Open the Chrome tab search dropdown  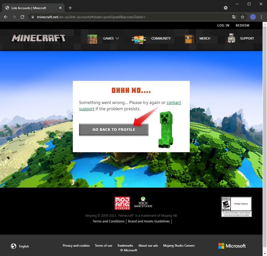point(226,8)
